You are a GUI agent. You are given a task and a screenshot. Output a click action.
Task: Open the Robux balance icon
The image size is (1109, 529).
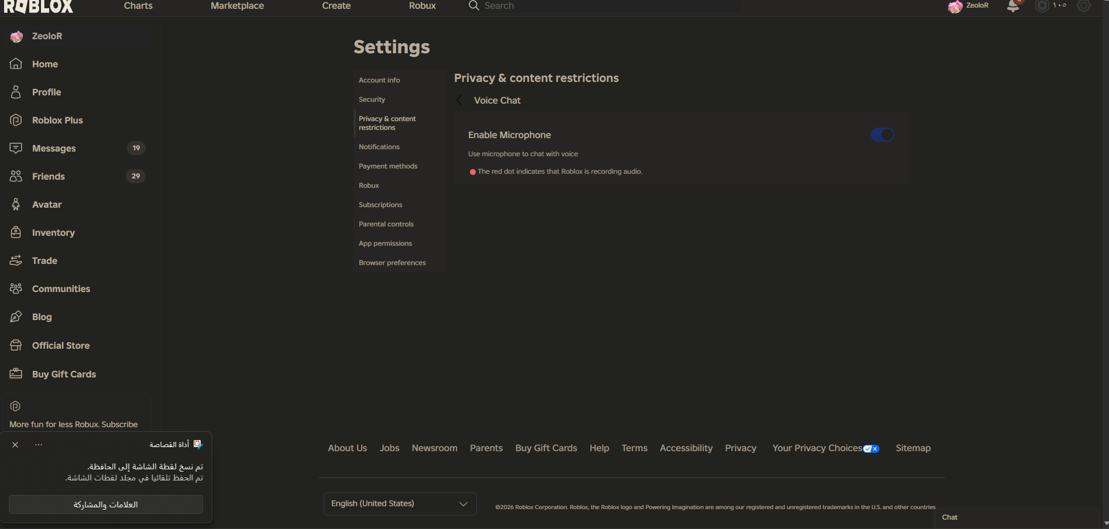(x=1042, y=6)
